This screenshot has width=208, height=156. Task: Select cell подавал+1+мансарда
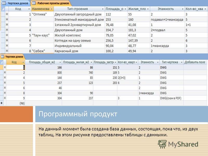click(167, 20)
